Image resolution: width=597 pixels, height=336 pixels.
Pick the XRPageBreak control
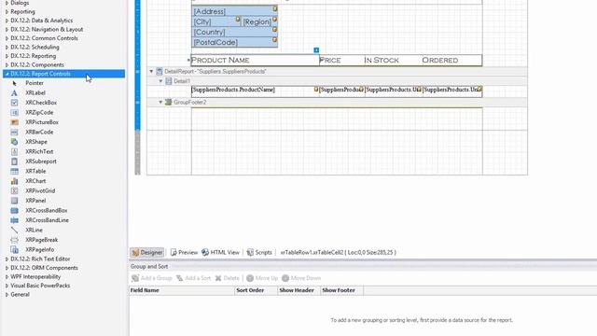pyautogui.click(x=41, y=240)
